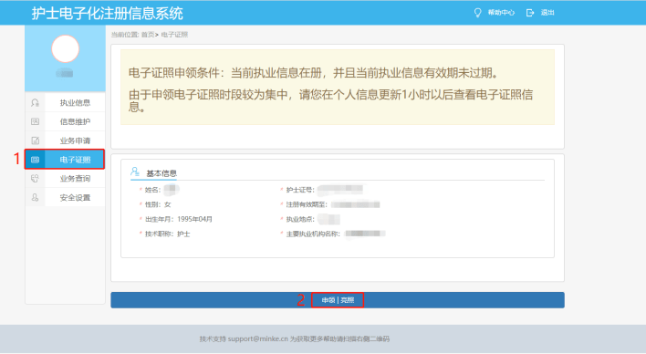Click the logout arrow icon

pos(530,13)
